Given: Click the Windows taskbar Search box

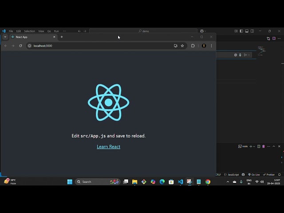Looking at the screenshot, I should point(98,181).
